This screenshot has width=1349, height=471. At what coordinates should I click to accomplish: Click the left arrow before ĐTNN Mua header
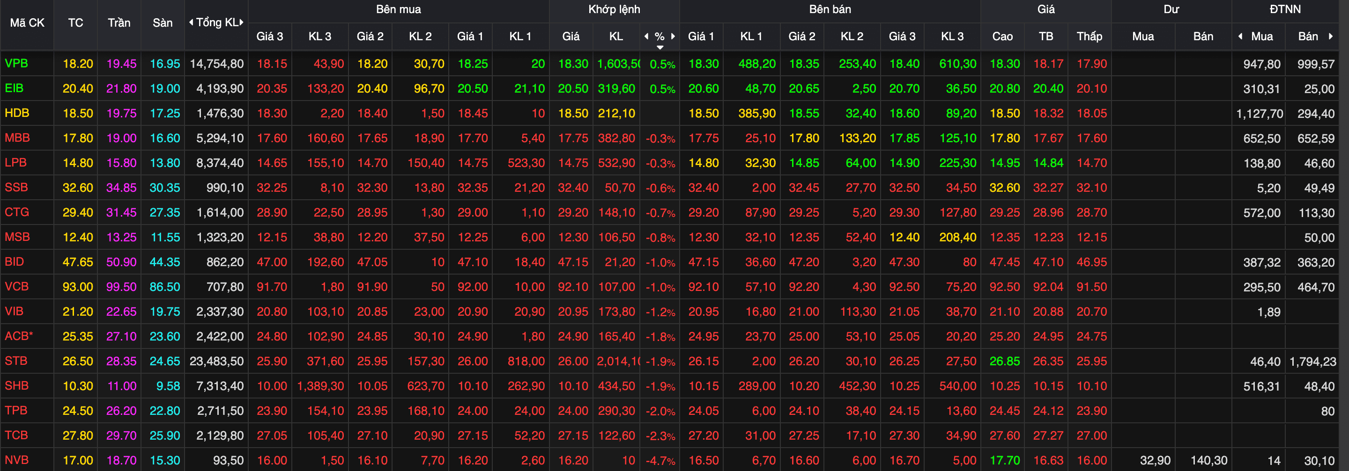tap(1240, 36)
